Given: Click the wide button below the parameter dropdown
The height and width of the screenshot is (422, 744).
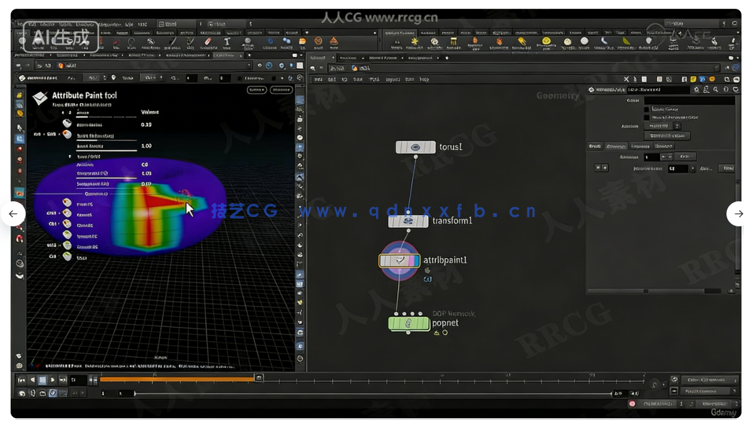Looking at the screenshot, I should (666, 136).
